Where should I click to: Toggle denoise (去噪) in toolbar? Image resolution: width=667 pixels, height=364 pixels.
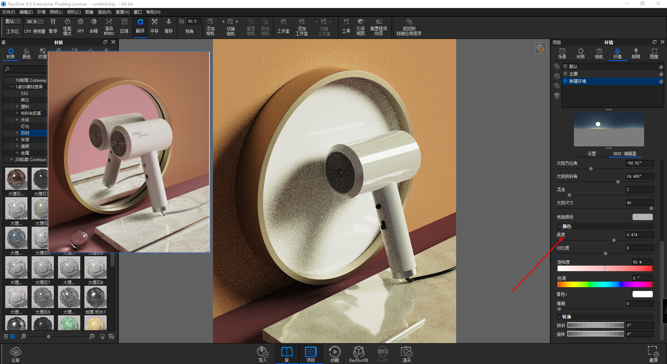94,26
